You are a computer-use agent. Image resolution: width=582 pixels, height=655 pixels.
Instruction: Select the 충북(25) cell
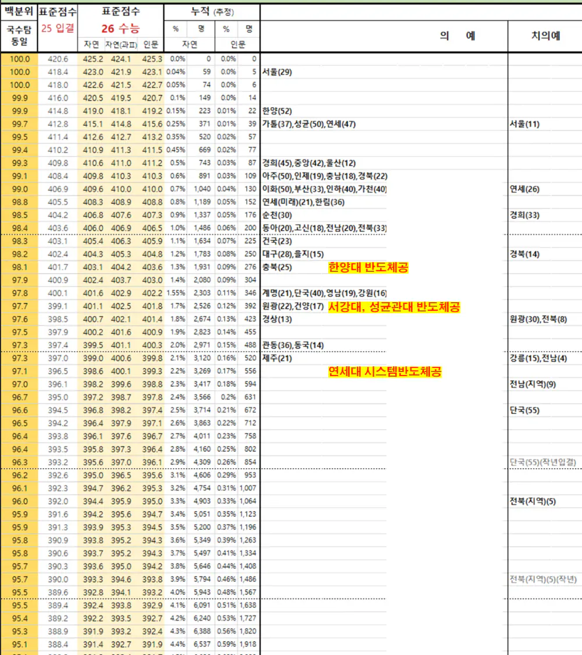277,267
